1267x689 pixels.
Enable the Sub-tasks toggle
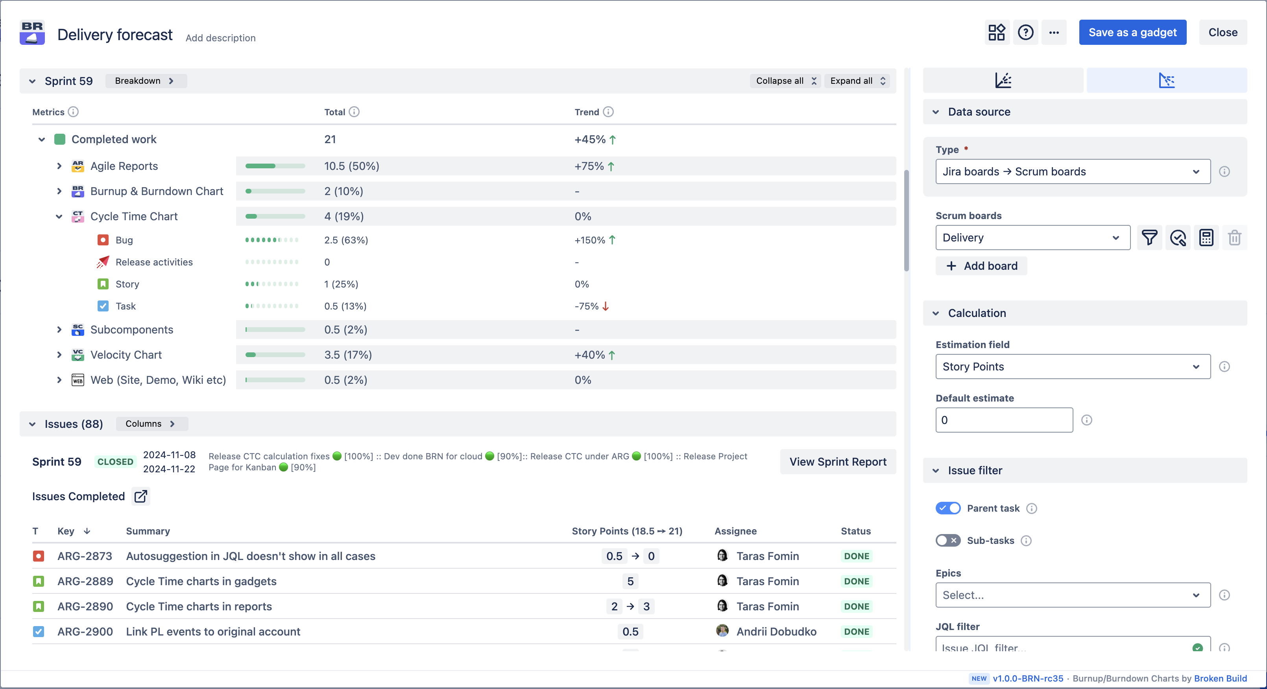coord(948,541)
